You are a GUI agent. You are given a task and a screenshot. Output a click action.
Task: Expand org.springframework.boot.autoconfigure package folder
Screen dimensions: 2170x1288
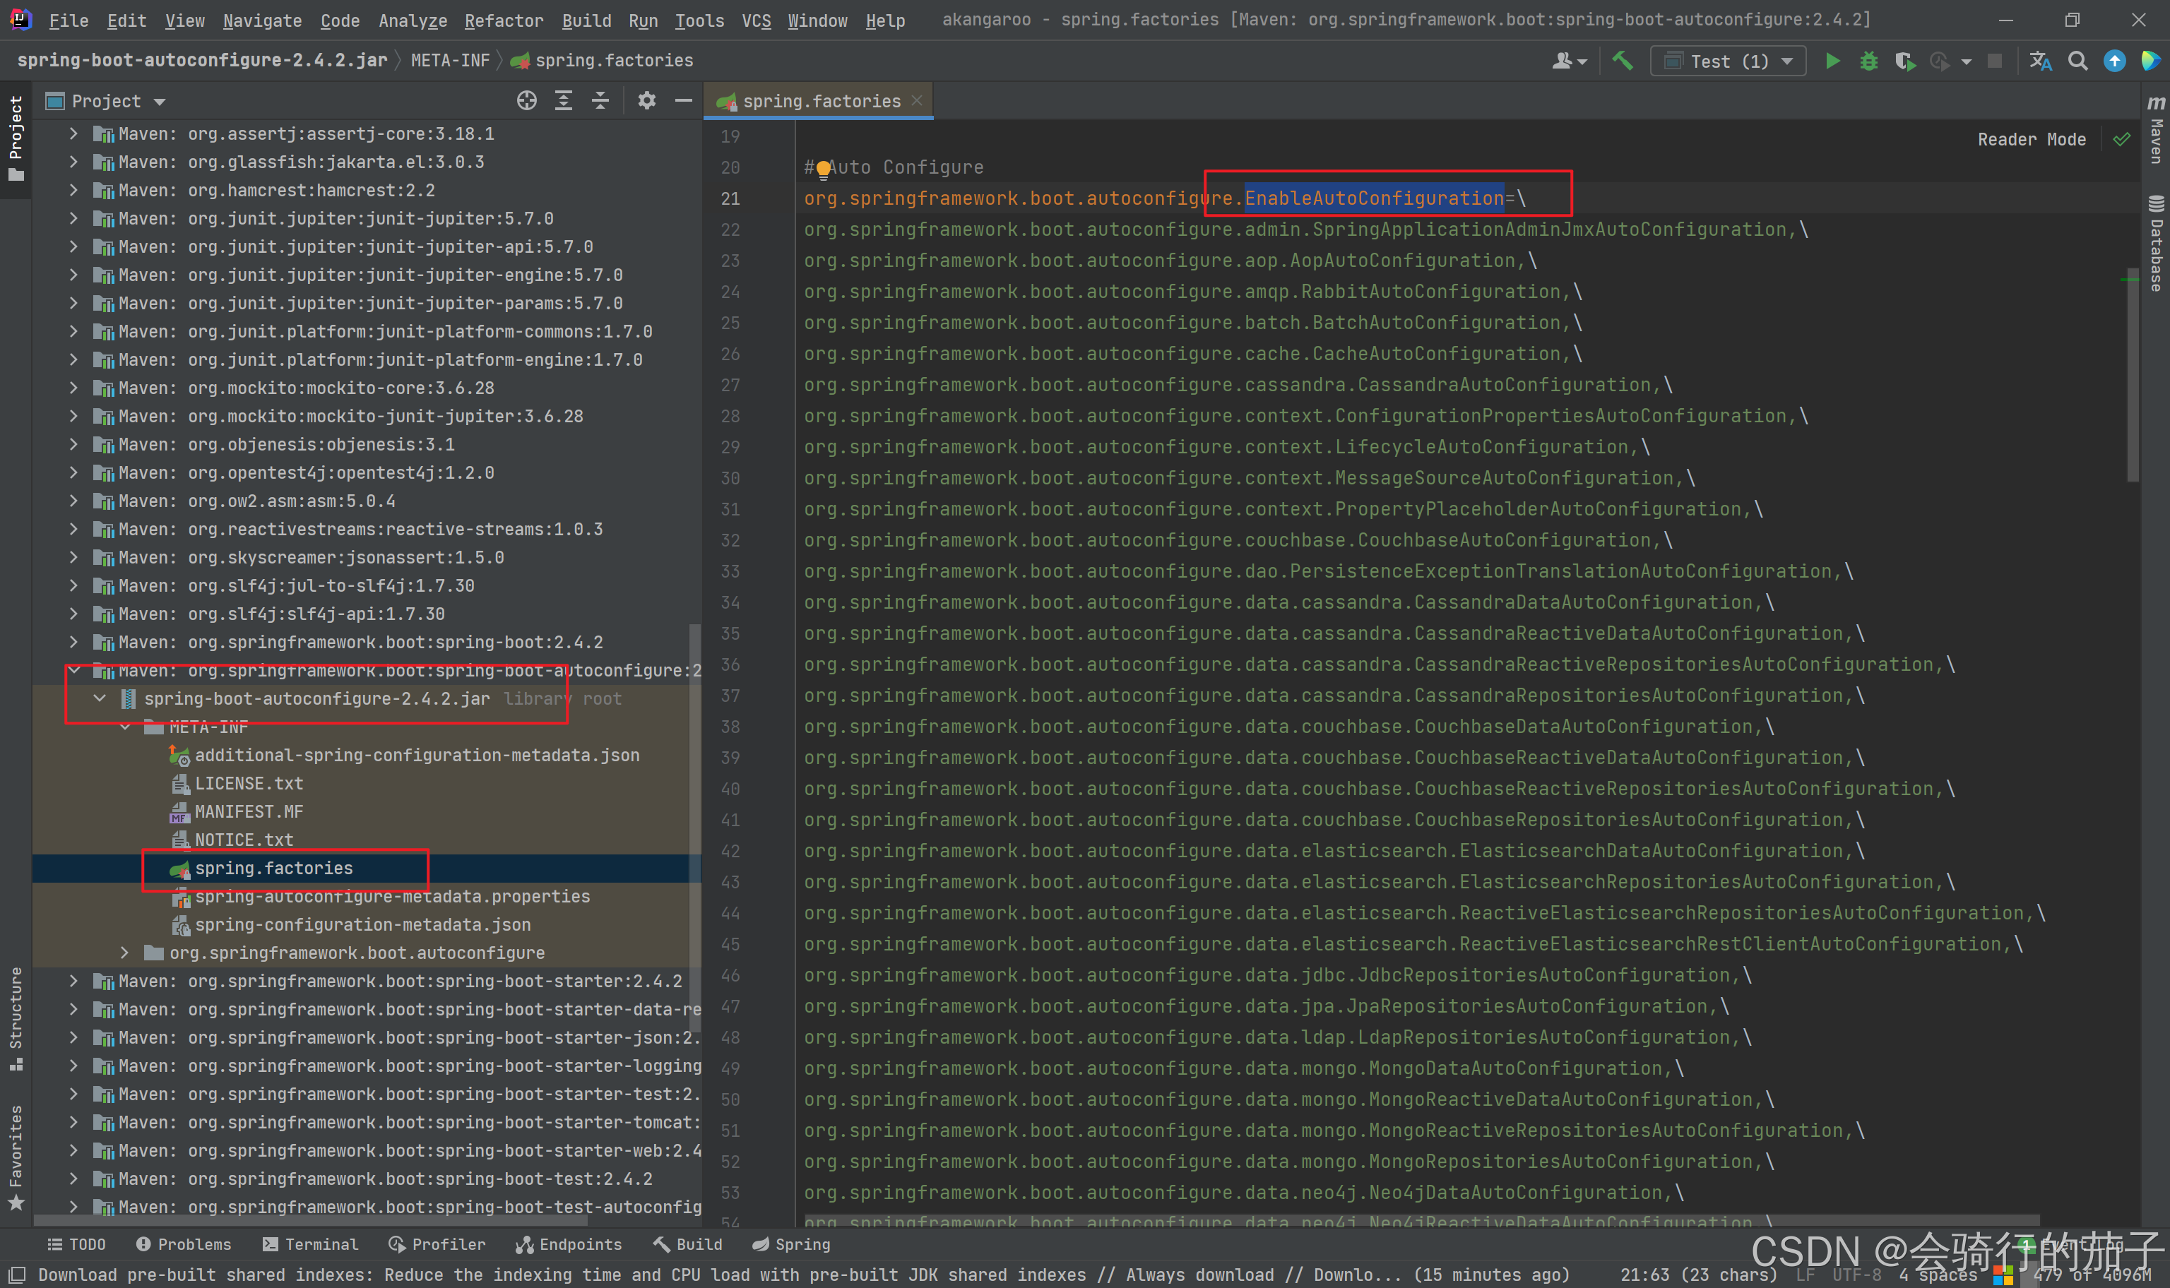124,953
